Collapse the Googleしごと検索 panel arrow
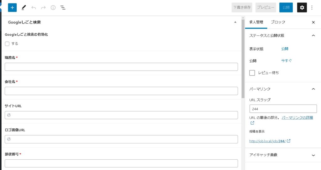The height and width of the screenshot is (170, 321). (x=235, y=22)
